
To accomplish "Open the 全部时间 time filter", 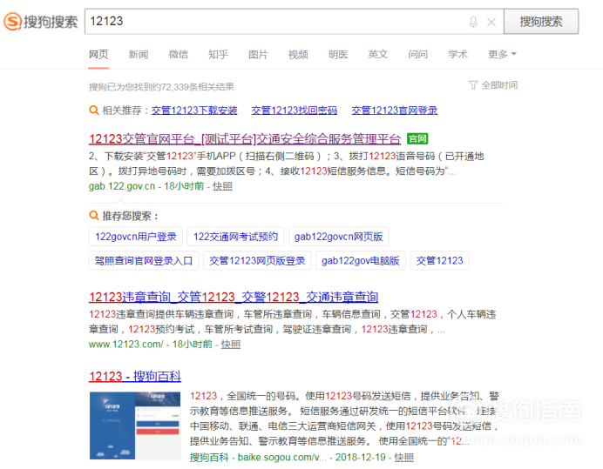I will [x=493, y=85].
